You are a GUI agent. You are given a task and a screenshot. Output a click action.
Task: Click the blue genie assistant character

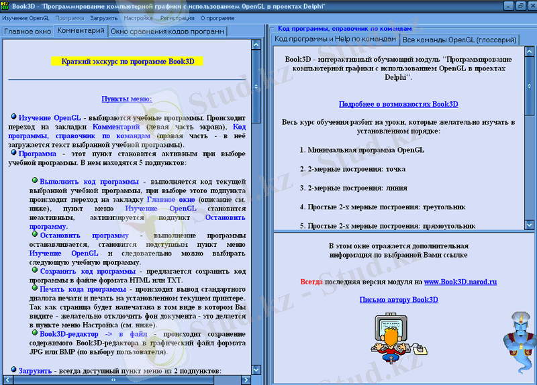point(520,342)
